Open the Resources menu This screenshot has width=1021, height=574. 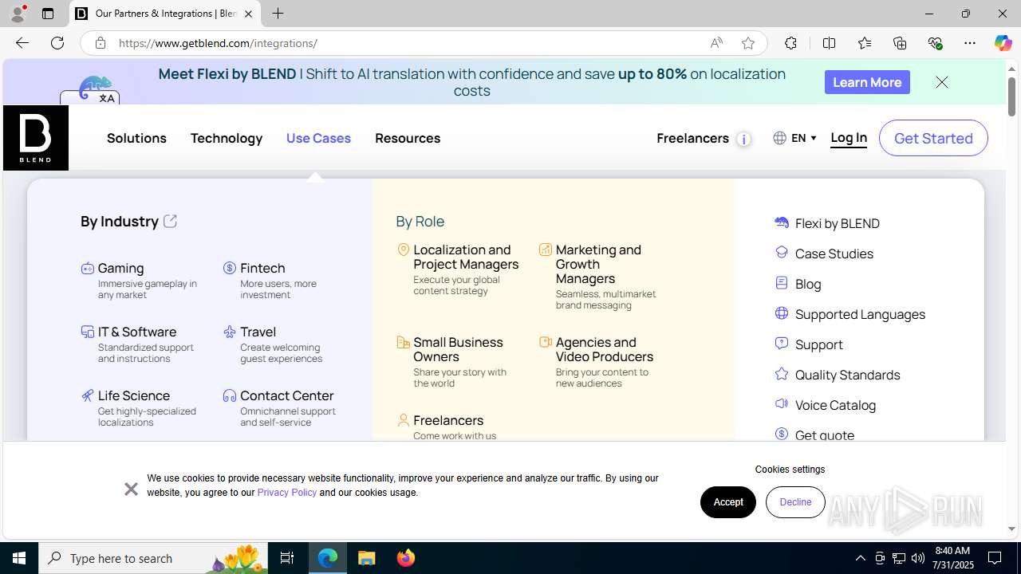408,138
